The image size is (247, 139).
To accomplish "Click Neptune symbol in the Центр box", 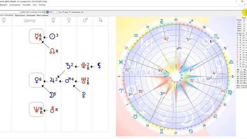I will tap(37, 109).
